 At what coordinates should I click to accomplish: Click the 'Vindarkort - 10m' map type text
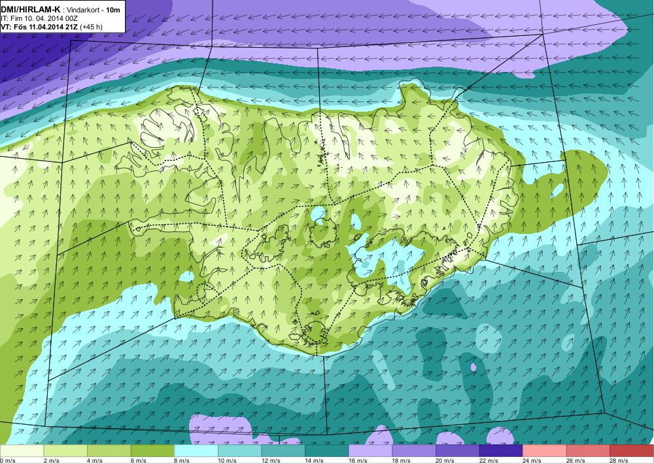click(x=94, y=10)
